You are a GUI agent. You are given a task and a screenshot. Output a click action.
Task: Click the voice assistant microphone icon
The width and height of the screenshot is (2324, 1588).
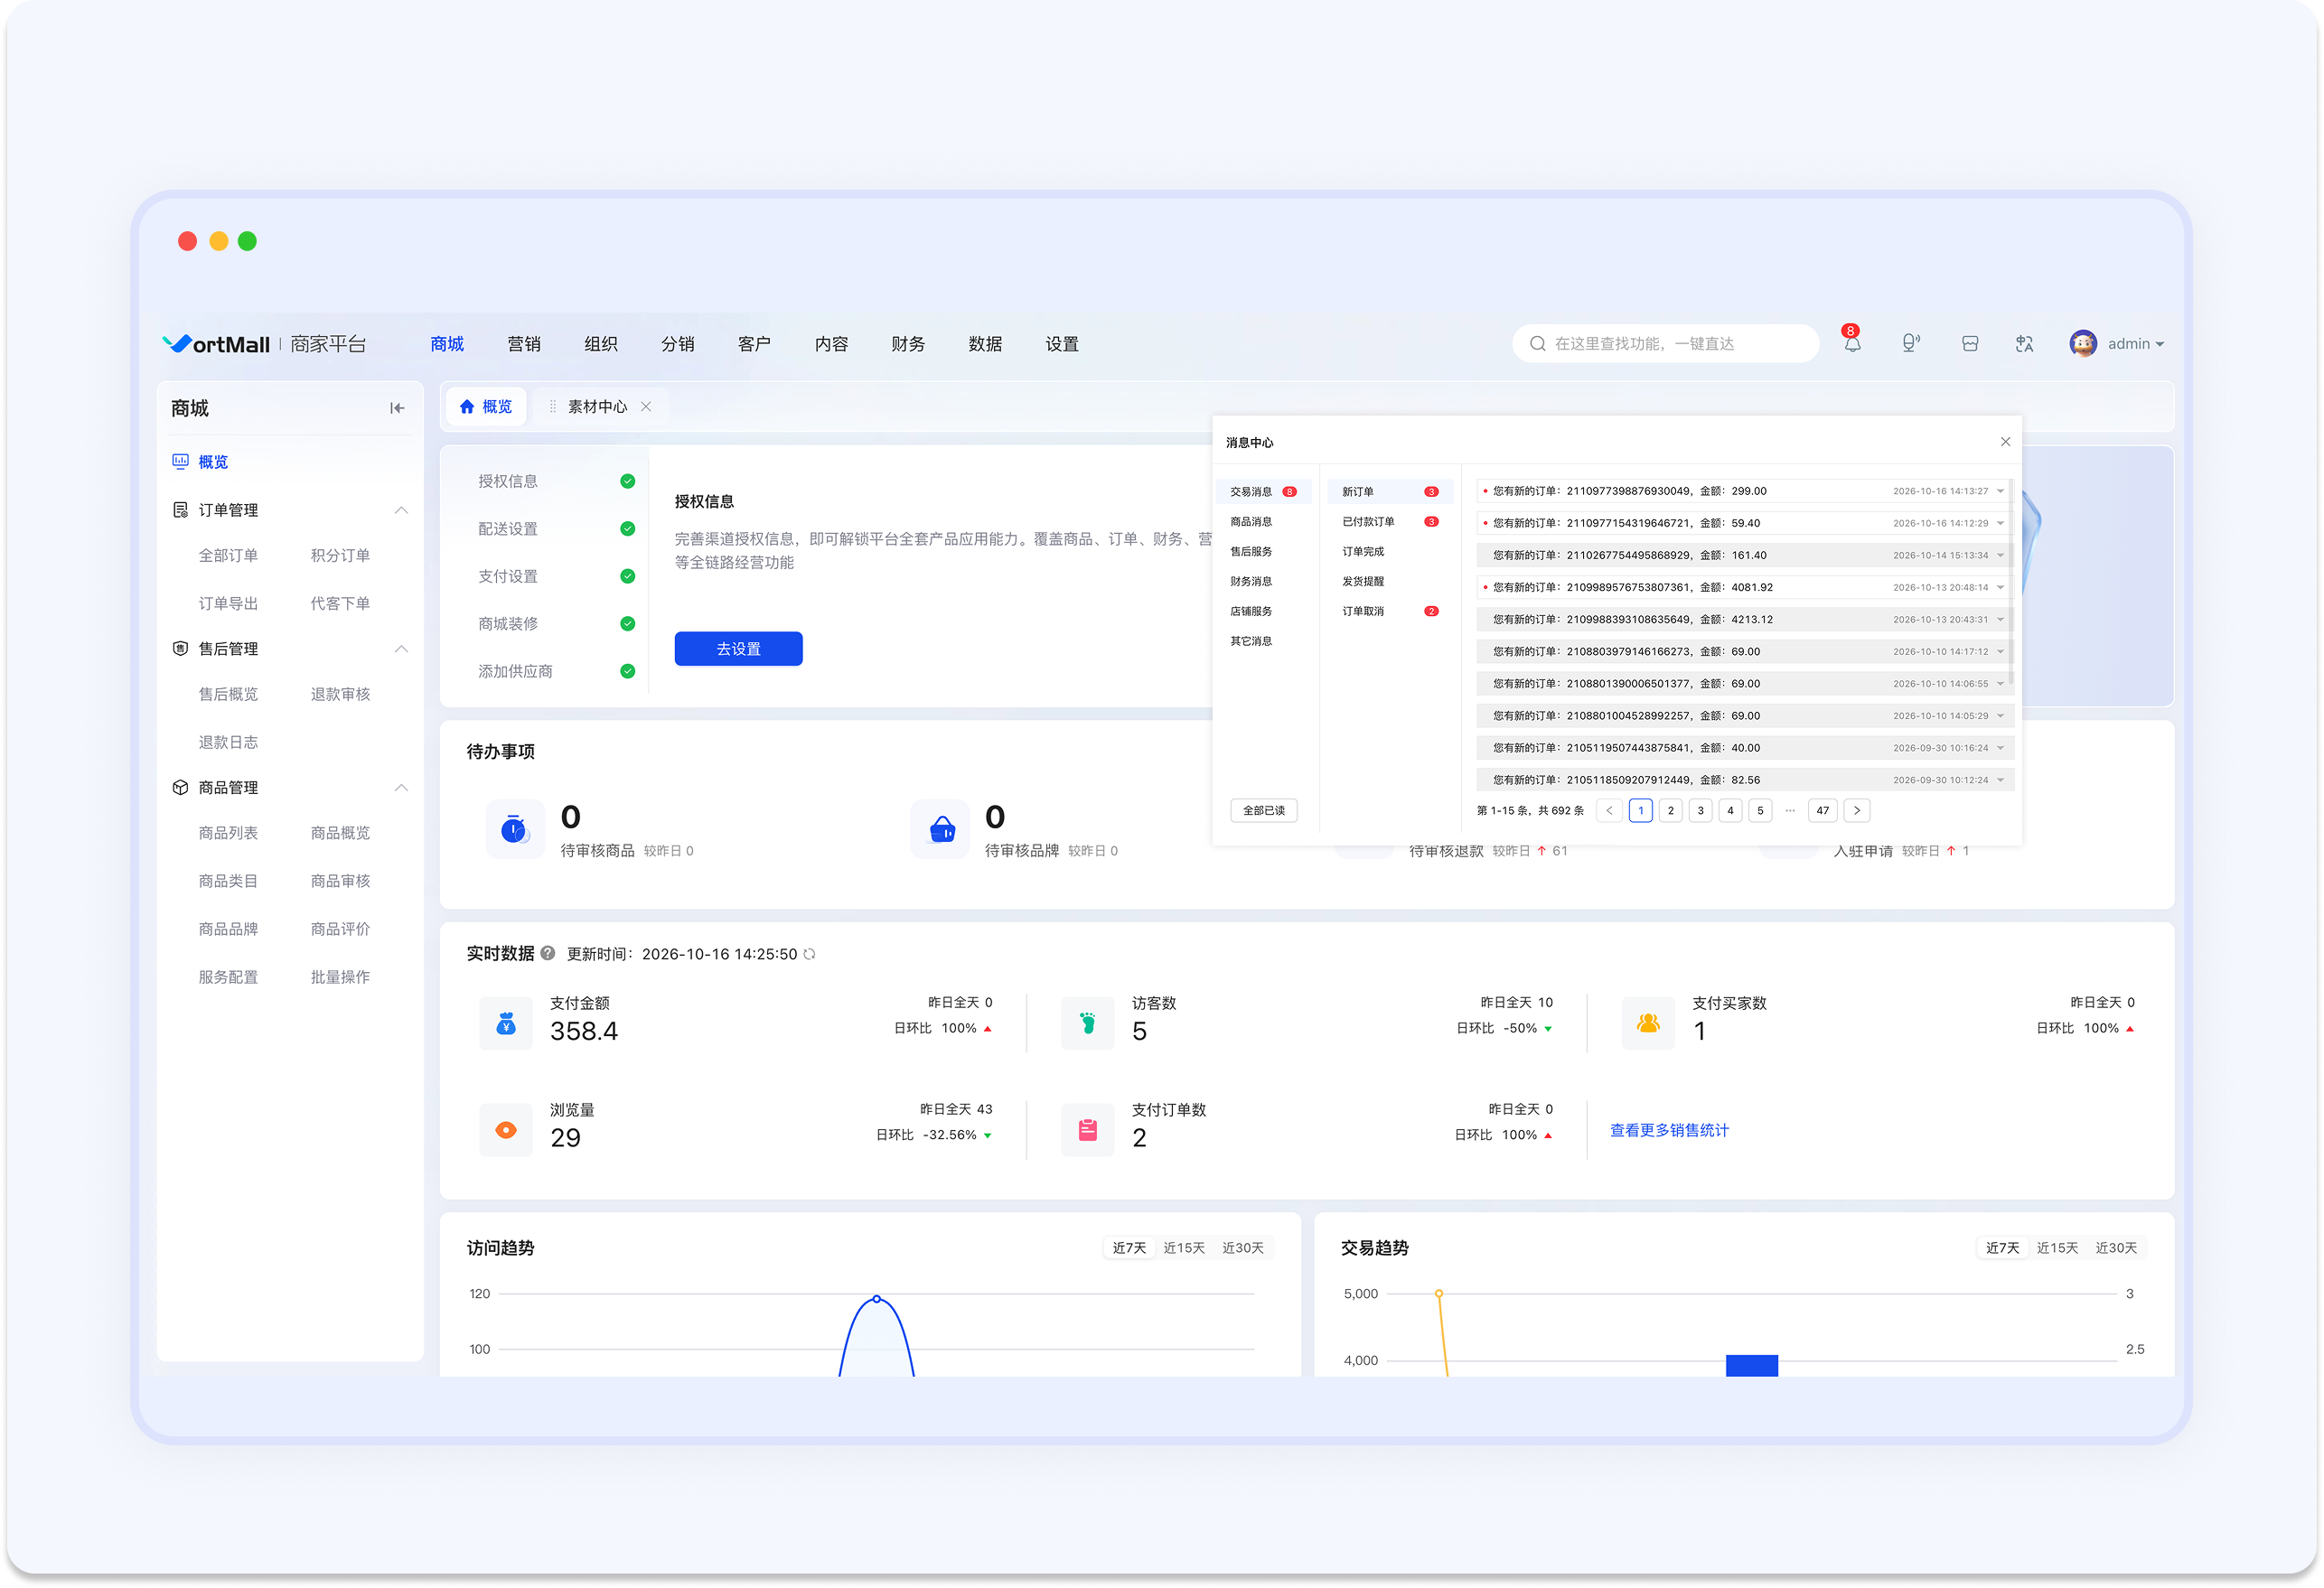tap(1910, 343)
